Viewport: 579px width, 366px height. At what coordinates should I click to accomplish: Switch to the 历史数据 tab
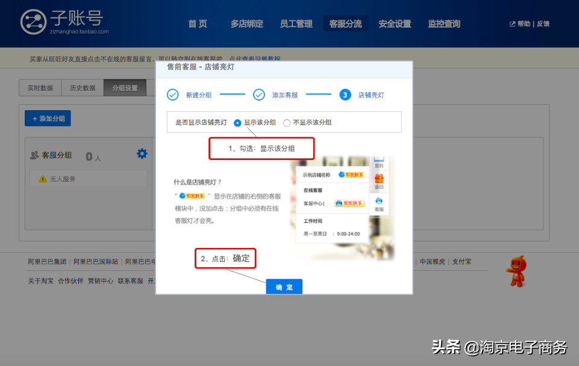(83, 87)
